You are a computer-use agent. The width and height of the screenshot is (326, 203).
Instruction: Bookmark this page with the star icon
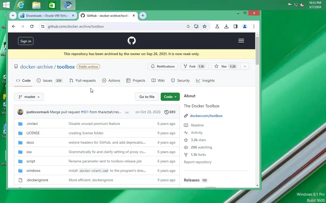pos(205,26)
